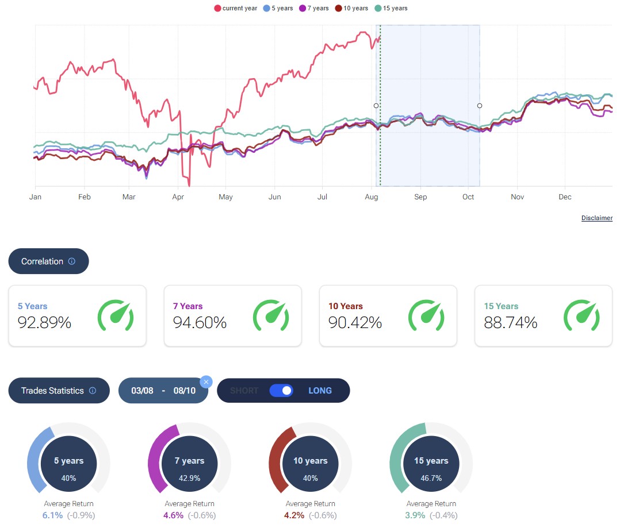Flip the Short/Long toggle switch
This screenshot has width=635, height=528.
281,391
